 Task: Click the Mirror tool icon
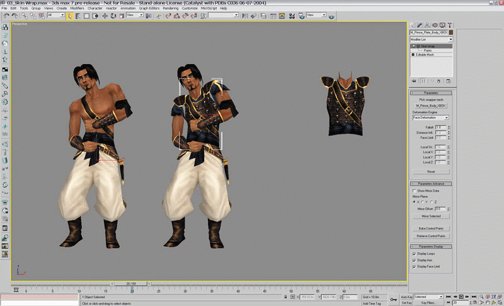[245, 16]
